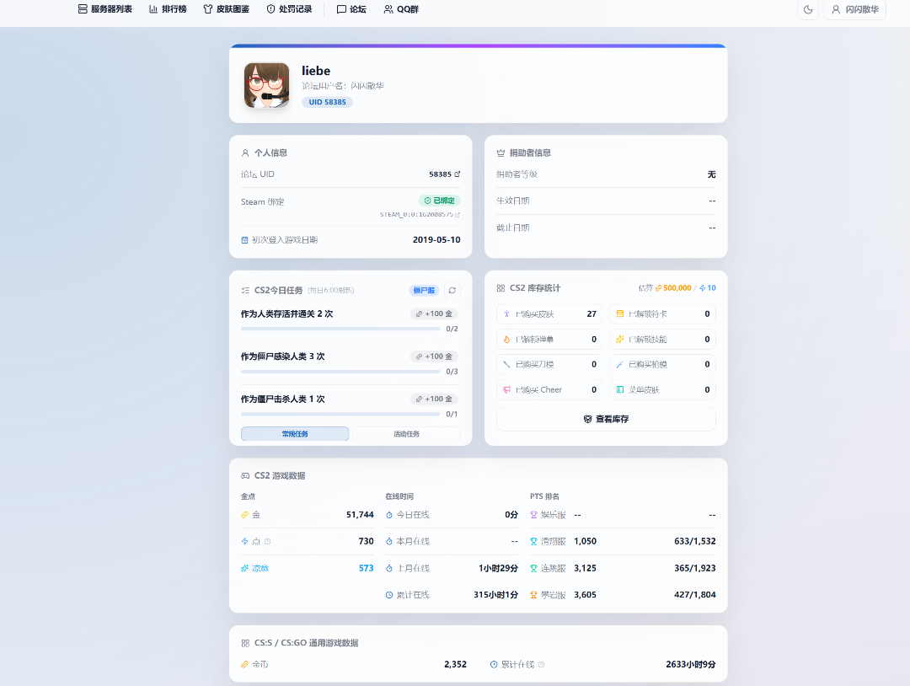The image size is (910, 686).
Task: Click the 0/2 progress bar for 作为人类存活并通关
Action: tap(340, 329)
